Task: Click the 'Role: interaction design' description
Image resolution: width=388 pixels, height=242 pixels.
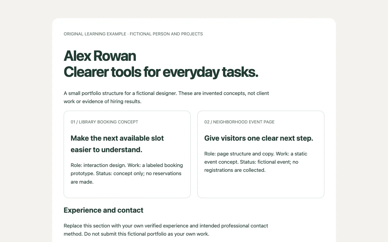Action: (x=127, y=174)
